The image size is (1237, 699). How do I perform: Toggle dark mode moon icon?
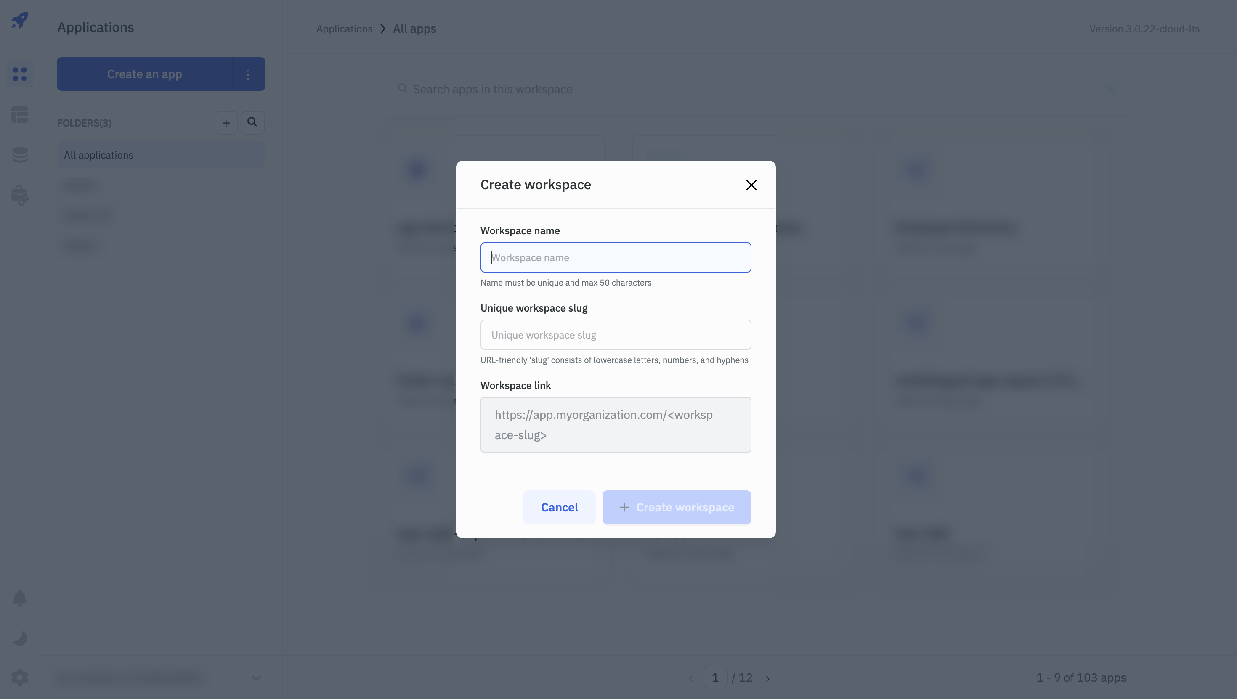click(20, 638)
